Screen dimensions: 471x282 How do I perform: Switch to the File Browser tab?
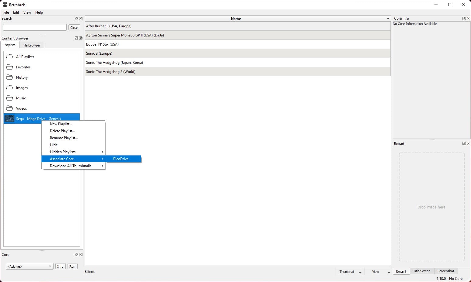point(31,45)
